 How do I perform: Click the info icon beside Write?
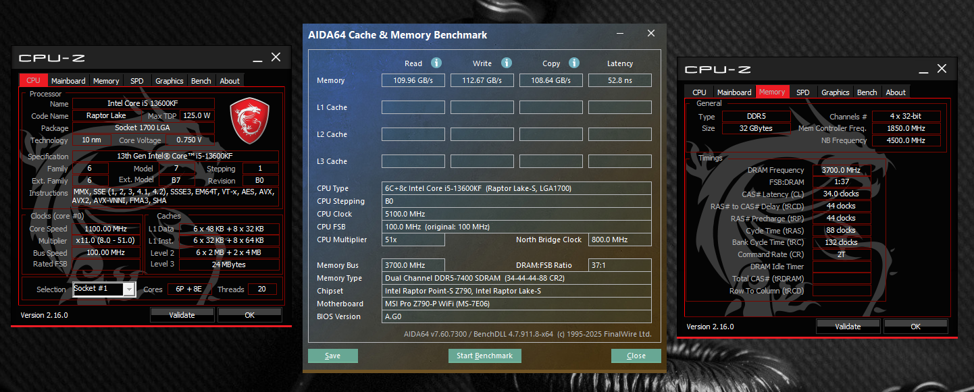[507, 63]
